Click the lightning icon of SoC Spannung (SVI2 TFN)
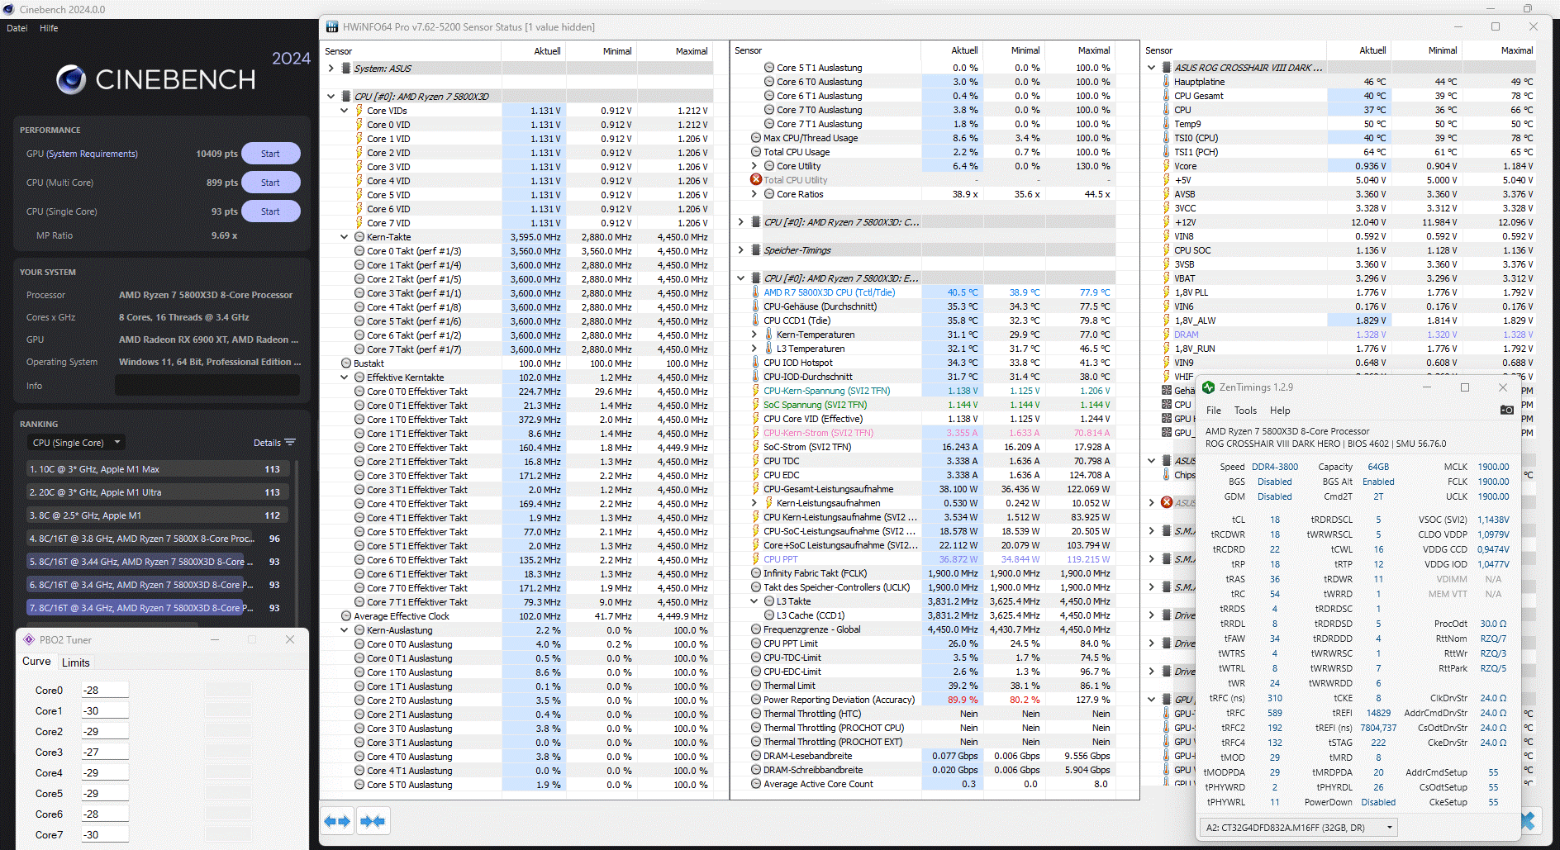The height and width of the screenshot is (850, 1560). (x=755, y=405)
